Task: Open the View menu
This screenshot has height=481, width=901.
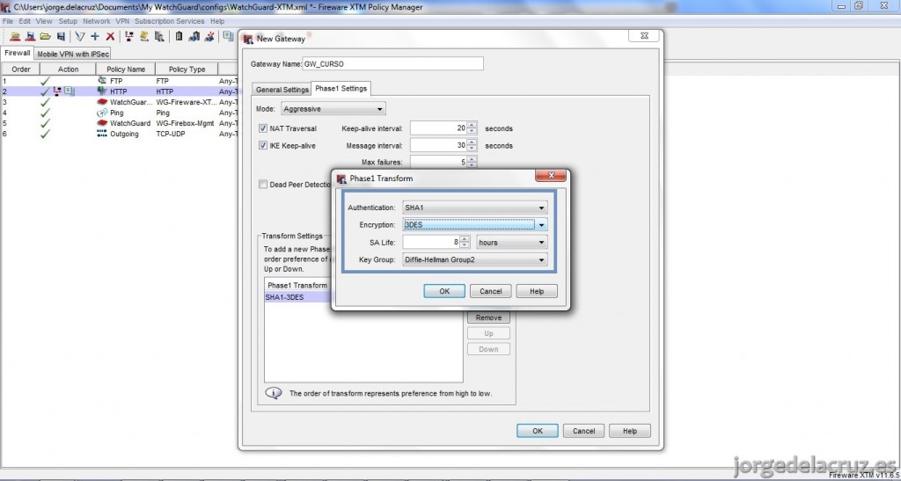Action: [44, 21]
